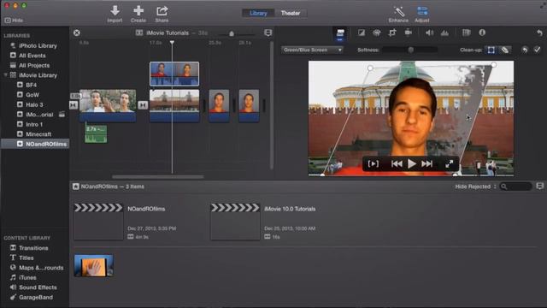Viewport: 547px width, 308px height.
Task: Click the transition icon between first clips
Action: (x=143, y=104)
